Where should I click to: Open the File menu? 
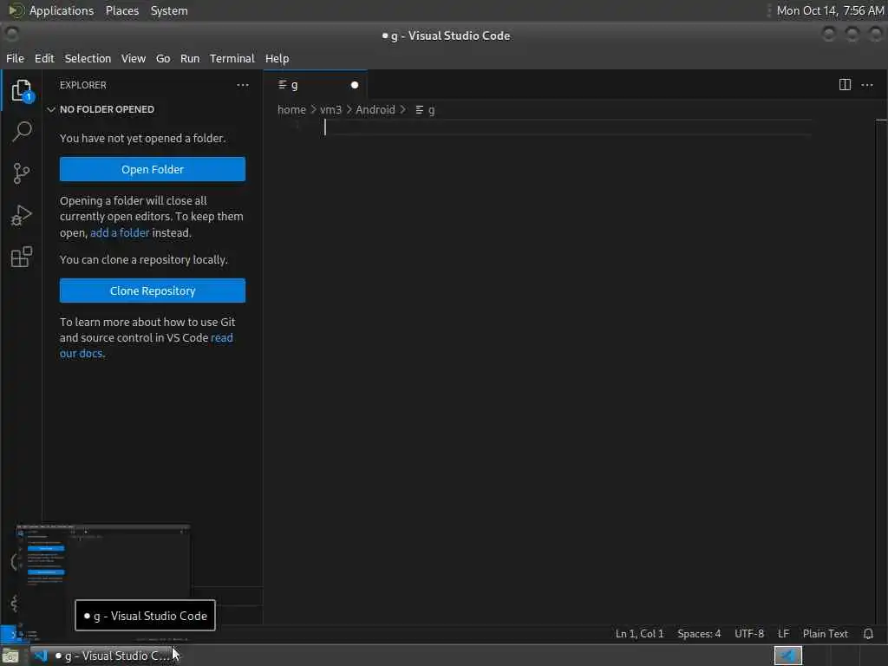click(16, 58)
